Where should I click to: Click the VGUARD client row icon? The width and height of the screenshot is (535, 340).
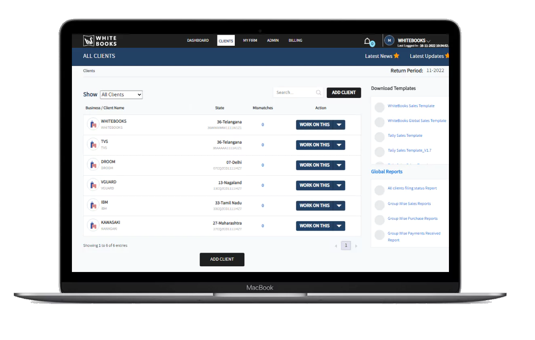[93, 185]
